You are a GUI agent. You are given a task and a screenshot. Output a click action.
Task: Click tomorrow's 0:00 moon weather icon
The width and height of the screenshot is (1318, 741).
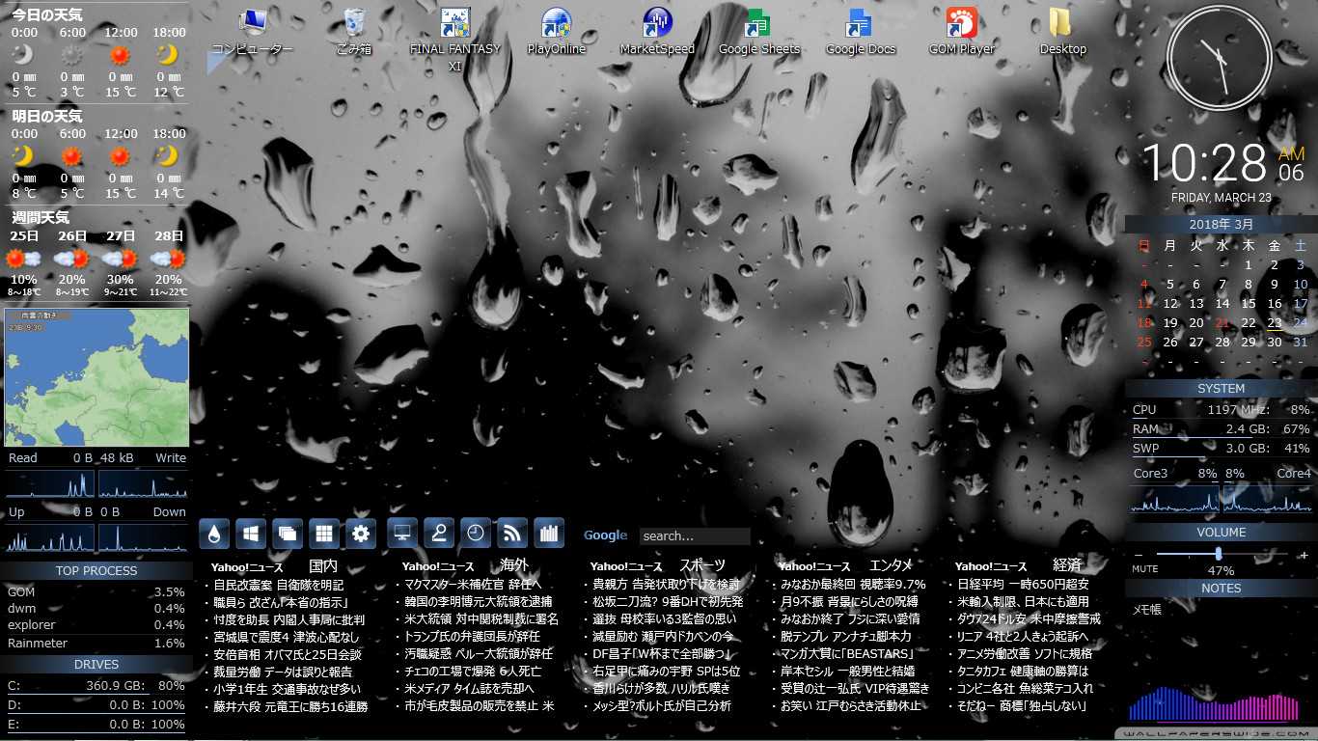pos(23,155)
